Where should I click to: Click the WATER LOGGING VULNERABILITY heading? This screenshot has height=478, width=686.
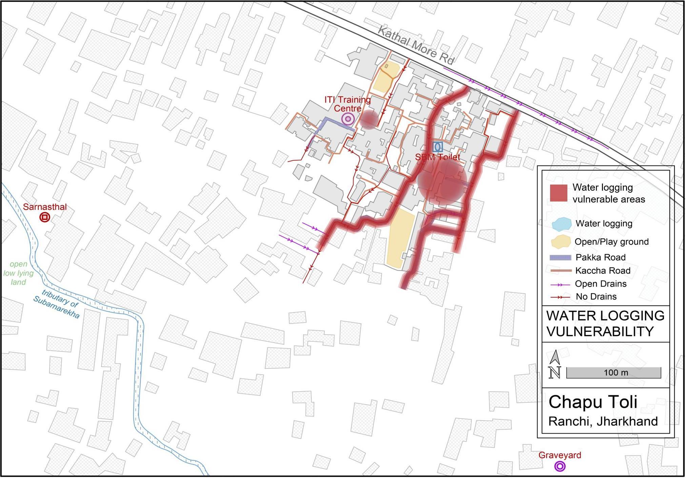605,324
